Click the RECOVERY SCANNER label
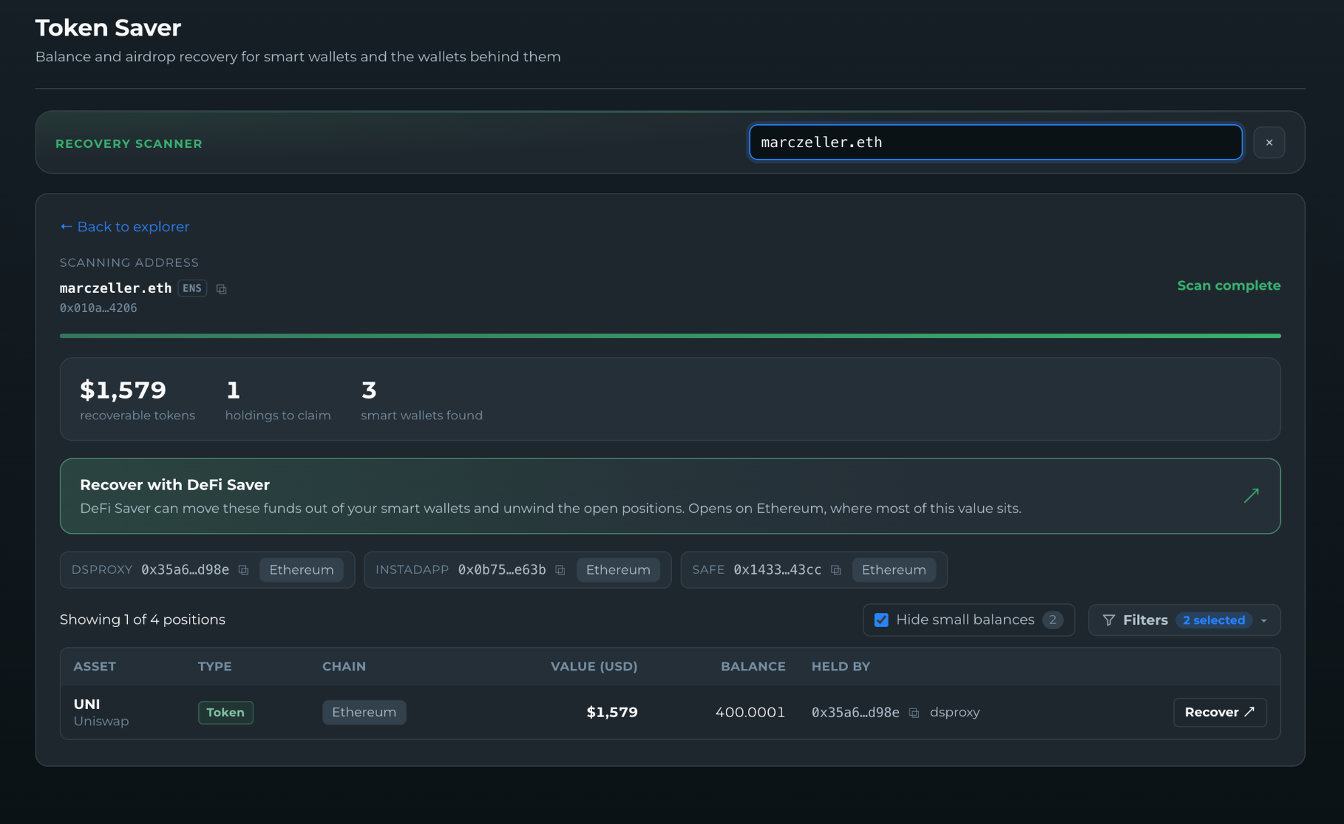The width and height of the screenshot is (1344, 824). 129,144
